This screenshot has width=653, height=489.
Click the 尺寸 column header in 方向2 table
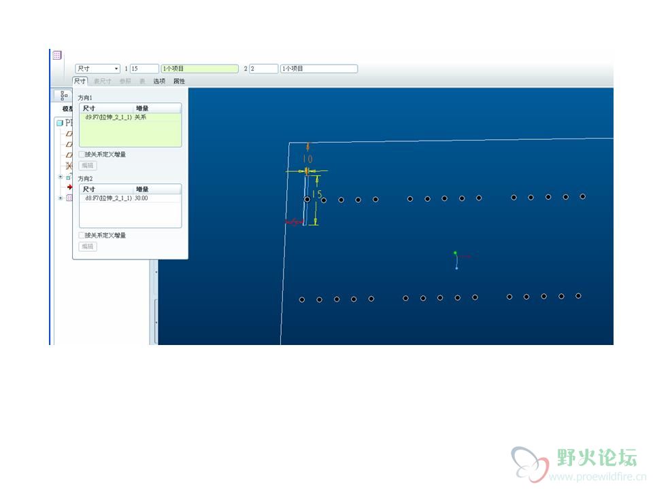(x=106, y=189)
